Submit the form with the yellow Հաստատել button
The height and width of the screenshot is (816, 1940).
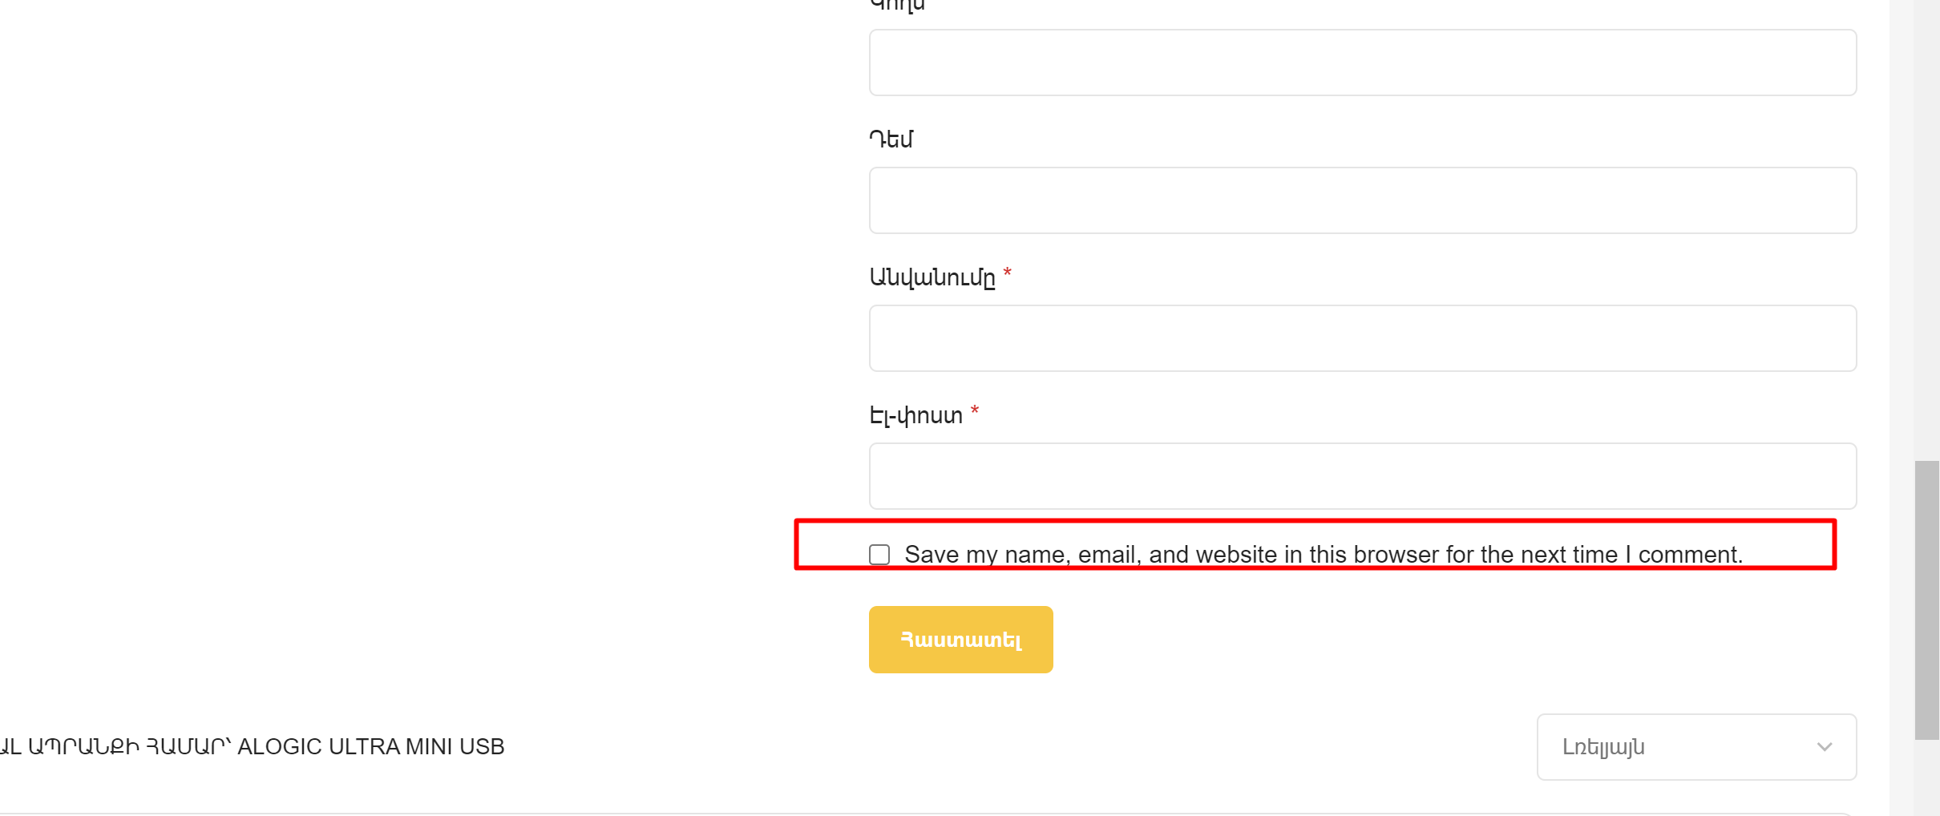pyautogui.click(x=961, y=640)
